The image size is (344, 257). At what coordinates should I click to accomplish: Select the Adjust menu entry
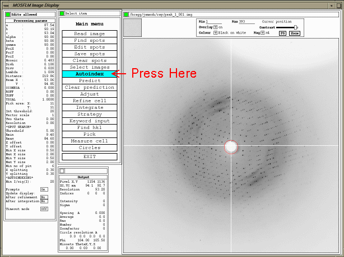click(90, 94)
